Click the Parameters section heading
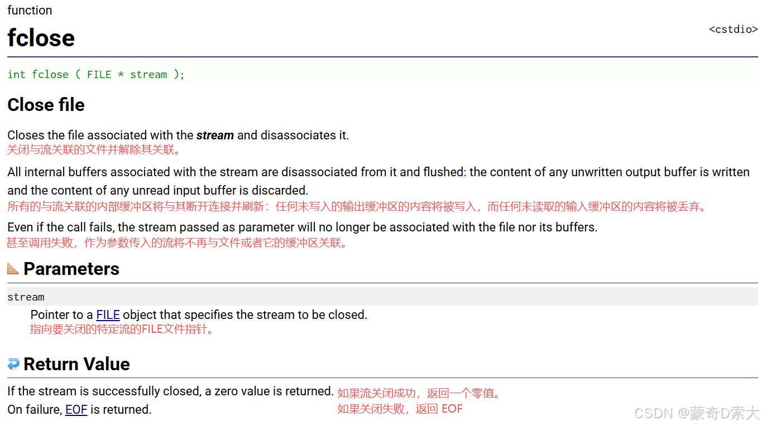Viewport: 762px width, 426px height. (71, 269)
